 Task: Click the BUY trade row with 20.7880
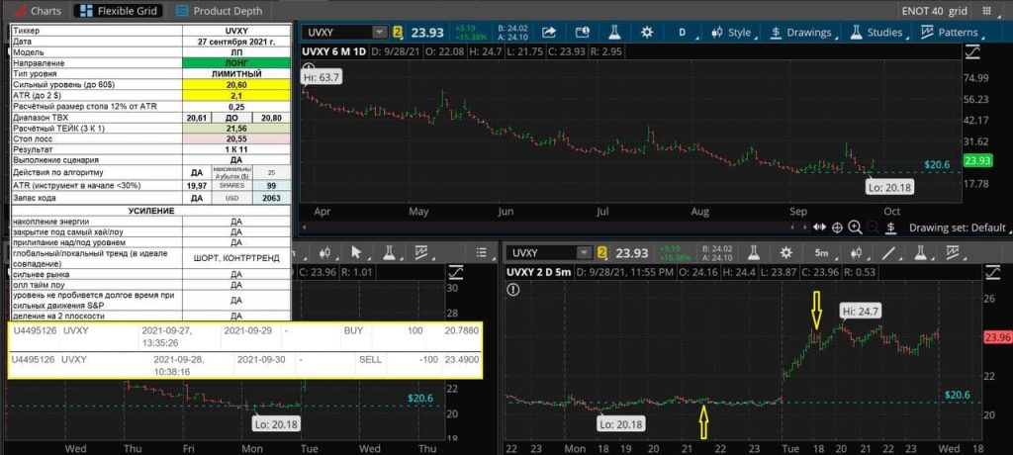[x=245, y=336]
